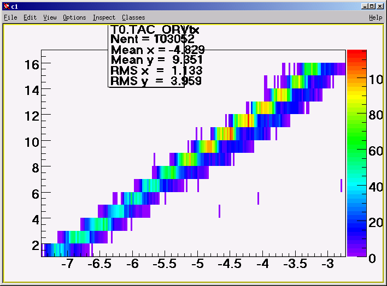Image resolution: width=387 pixels, height=286 pixels.
Task: Open the View menu
Action: pos(50,17)
